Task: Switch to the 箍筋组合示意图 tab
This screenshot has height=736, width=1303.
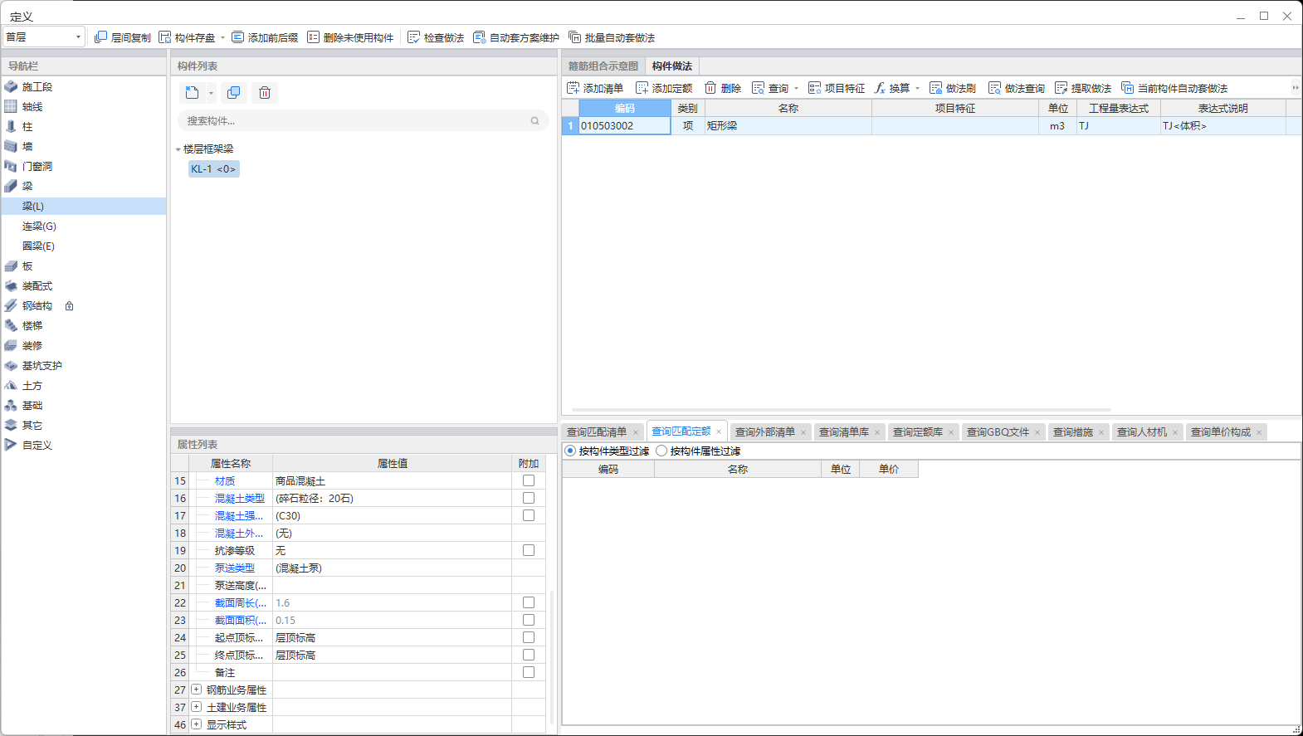Action: coord(603,66)
